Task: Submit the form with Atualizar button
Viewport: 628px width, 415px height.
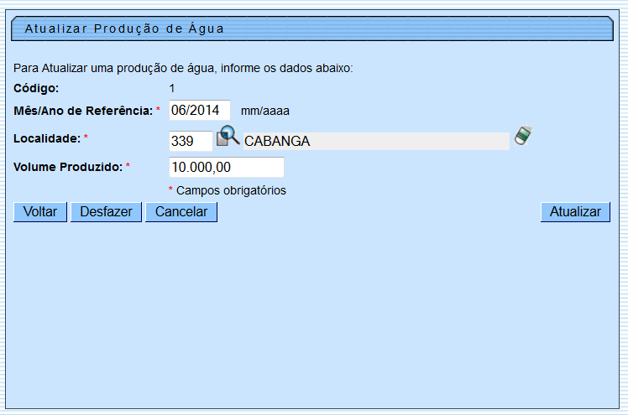Action: [x=575, y=212]
